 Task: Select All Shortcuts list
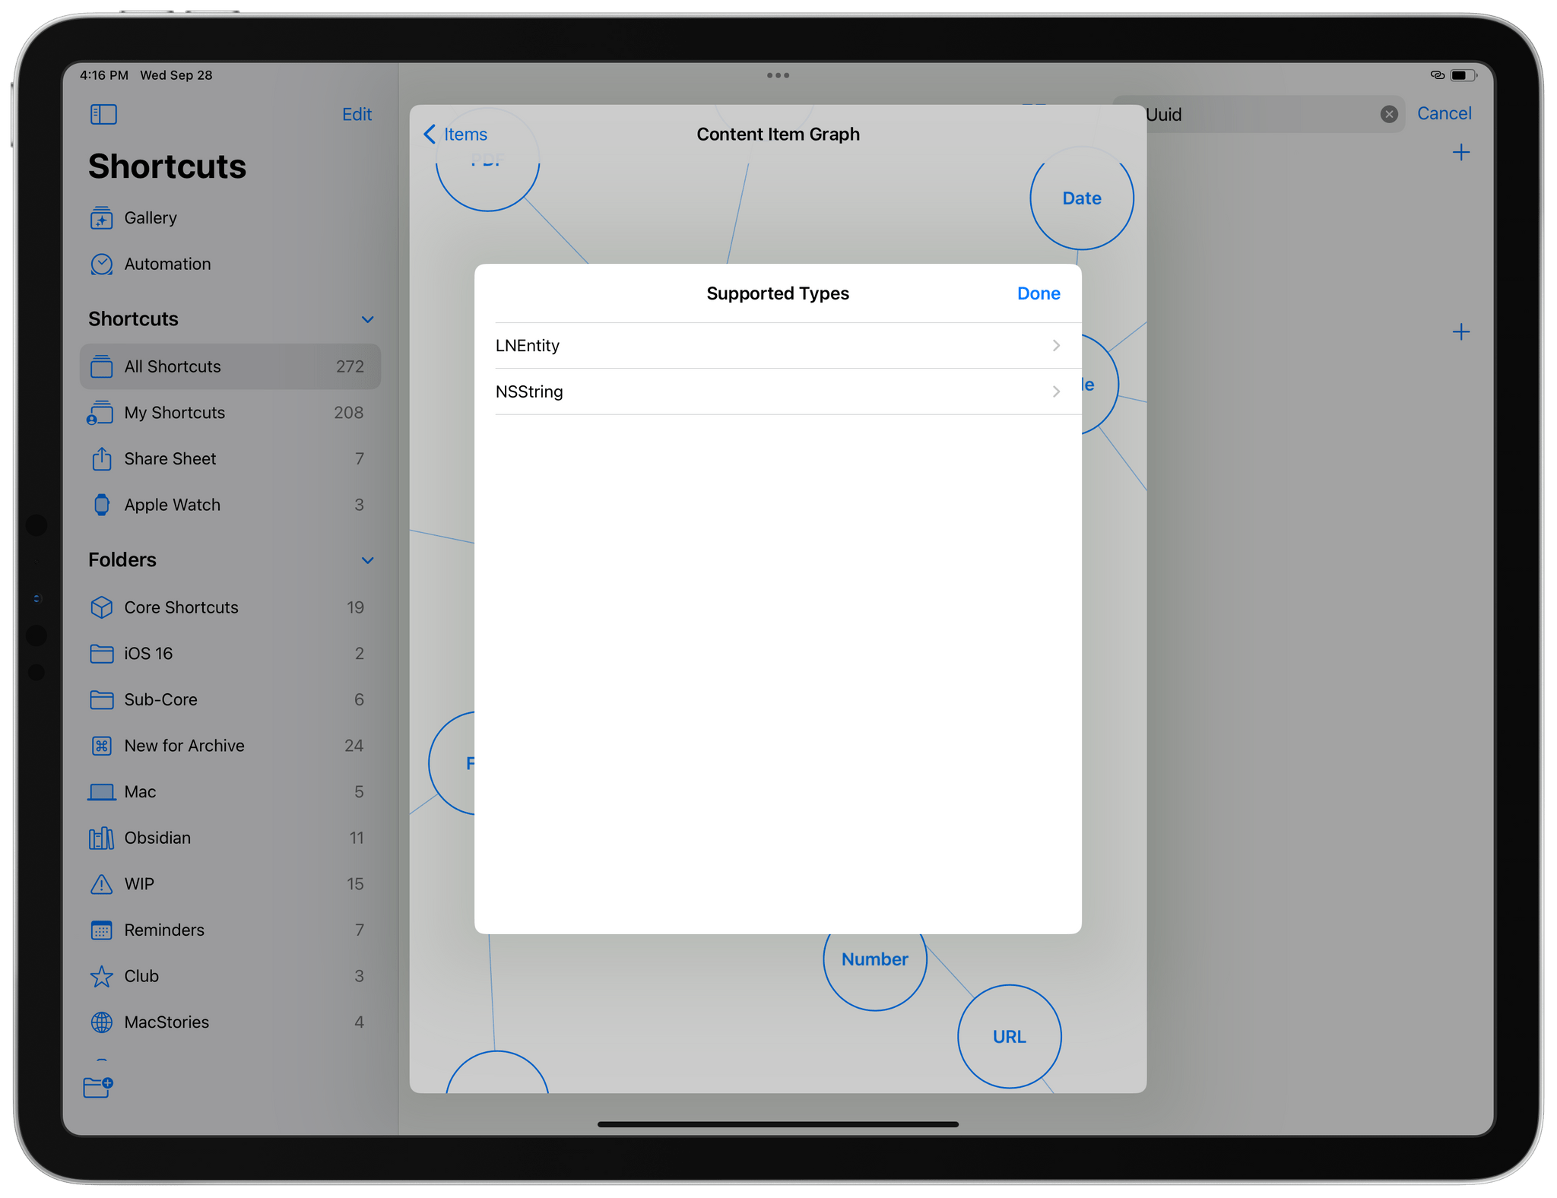point(230,366)
